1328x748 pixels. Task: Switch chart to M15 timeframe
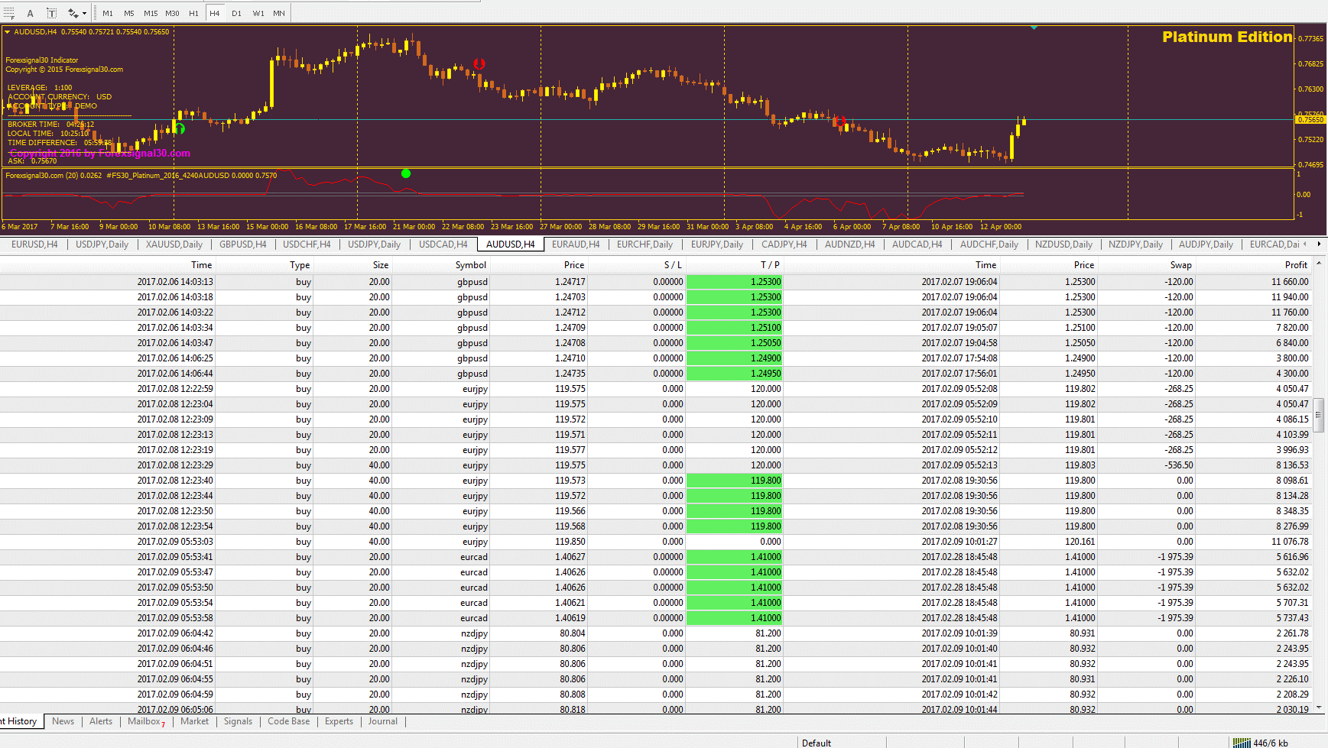151,13
